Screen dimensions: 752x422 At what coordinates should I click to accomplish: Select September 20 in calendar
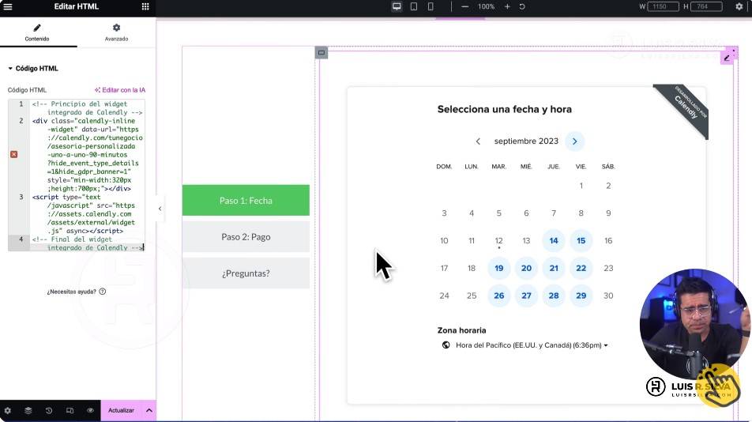(526, 268)
